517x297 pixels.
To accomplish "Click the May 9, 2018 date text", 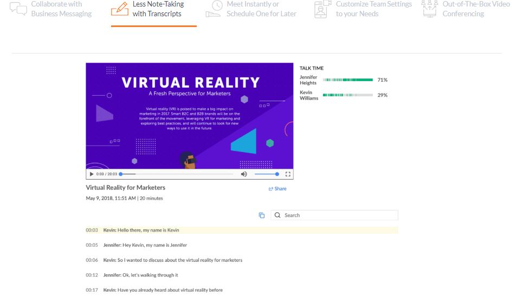I will coord(111,198).
